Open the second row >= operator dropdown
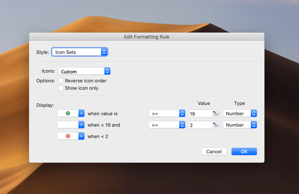Viewport: 299px width, 194px height. click(x=167, y=125)
